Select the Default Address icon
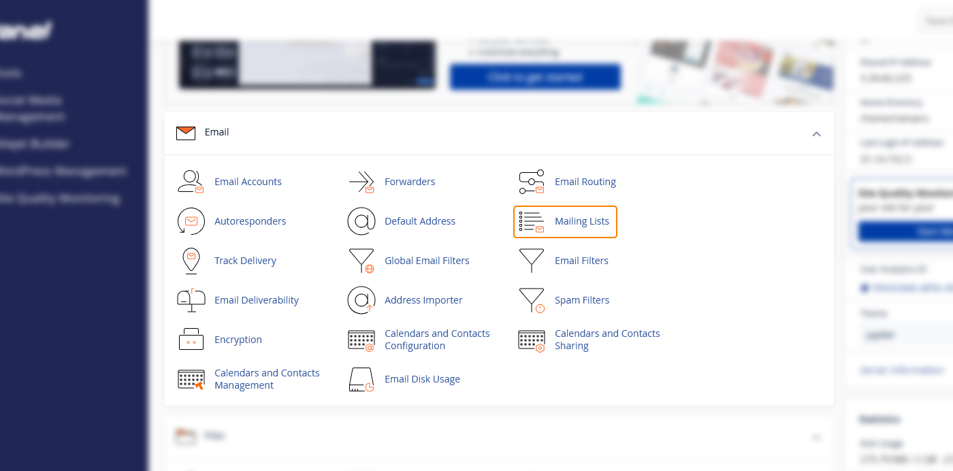Screen dimensions: 953x471 pyautogui.click(x=361, y=221)
